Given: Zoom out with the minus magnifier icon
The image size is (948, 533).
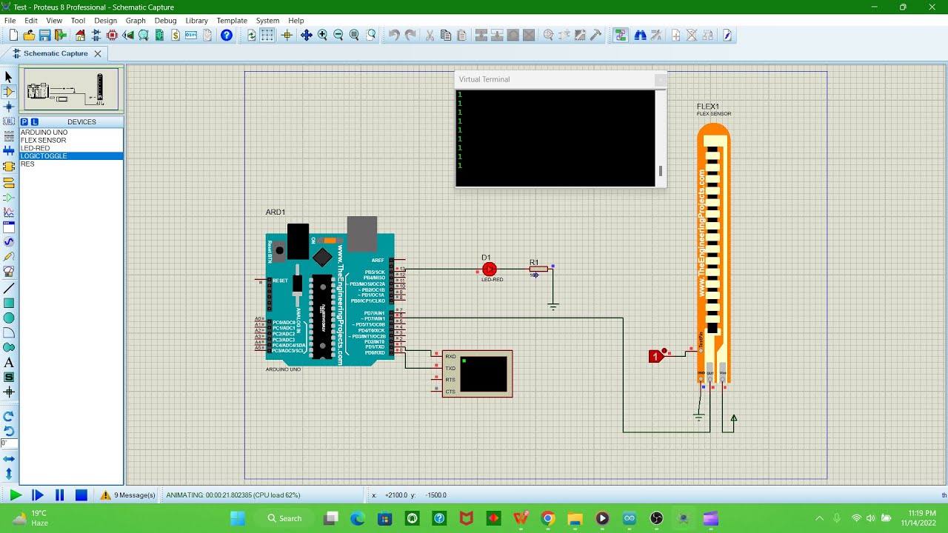Looking at the screenshot, I should pyautogui.click(x=338, y=35).
